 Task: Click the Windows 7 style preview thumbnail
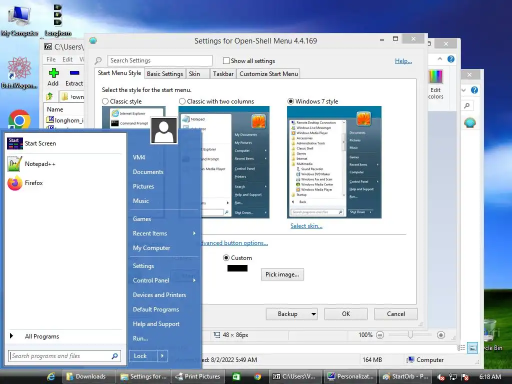click(x=334, y=162)
